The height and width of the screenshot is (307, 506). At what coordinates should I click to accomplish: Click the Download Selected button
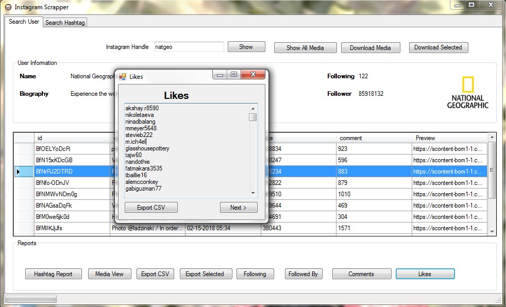438,47
